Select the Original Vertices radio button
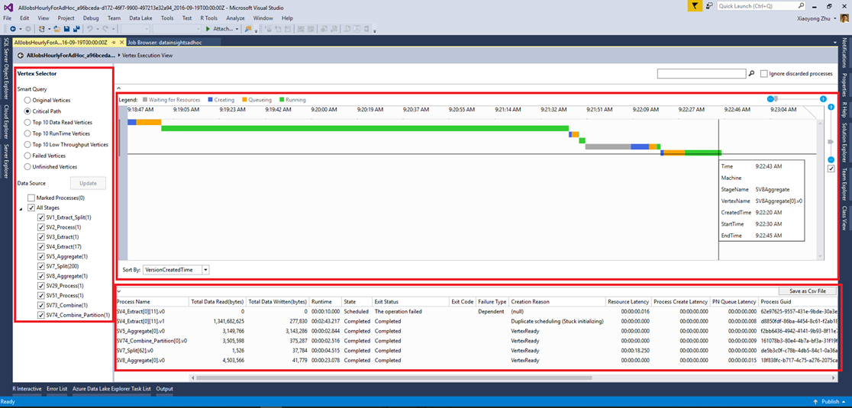 tap(27, 101)
